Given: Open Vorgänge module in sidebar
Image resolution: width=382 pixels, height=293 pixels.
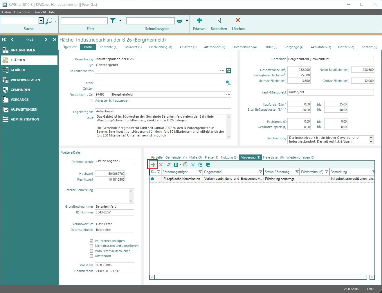Looking at the screenshot, I should click(x=29, y=100).
